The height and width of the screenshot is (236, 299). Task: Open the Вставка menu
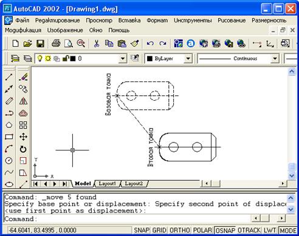[x=129, y=21]
